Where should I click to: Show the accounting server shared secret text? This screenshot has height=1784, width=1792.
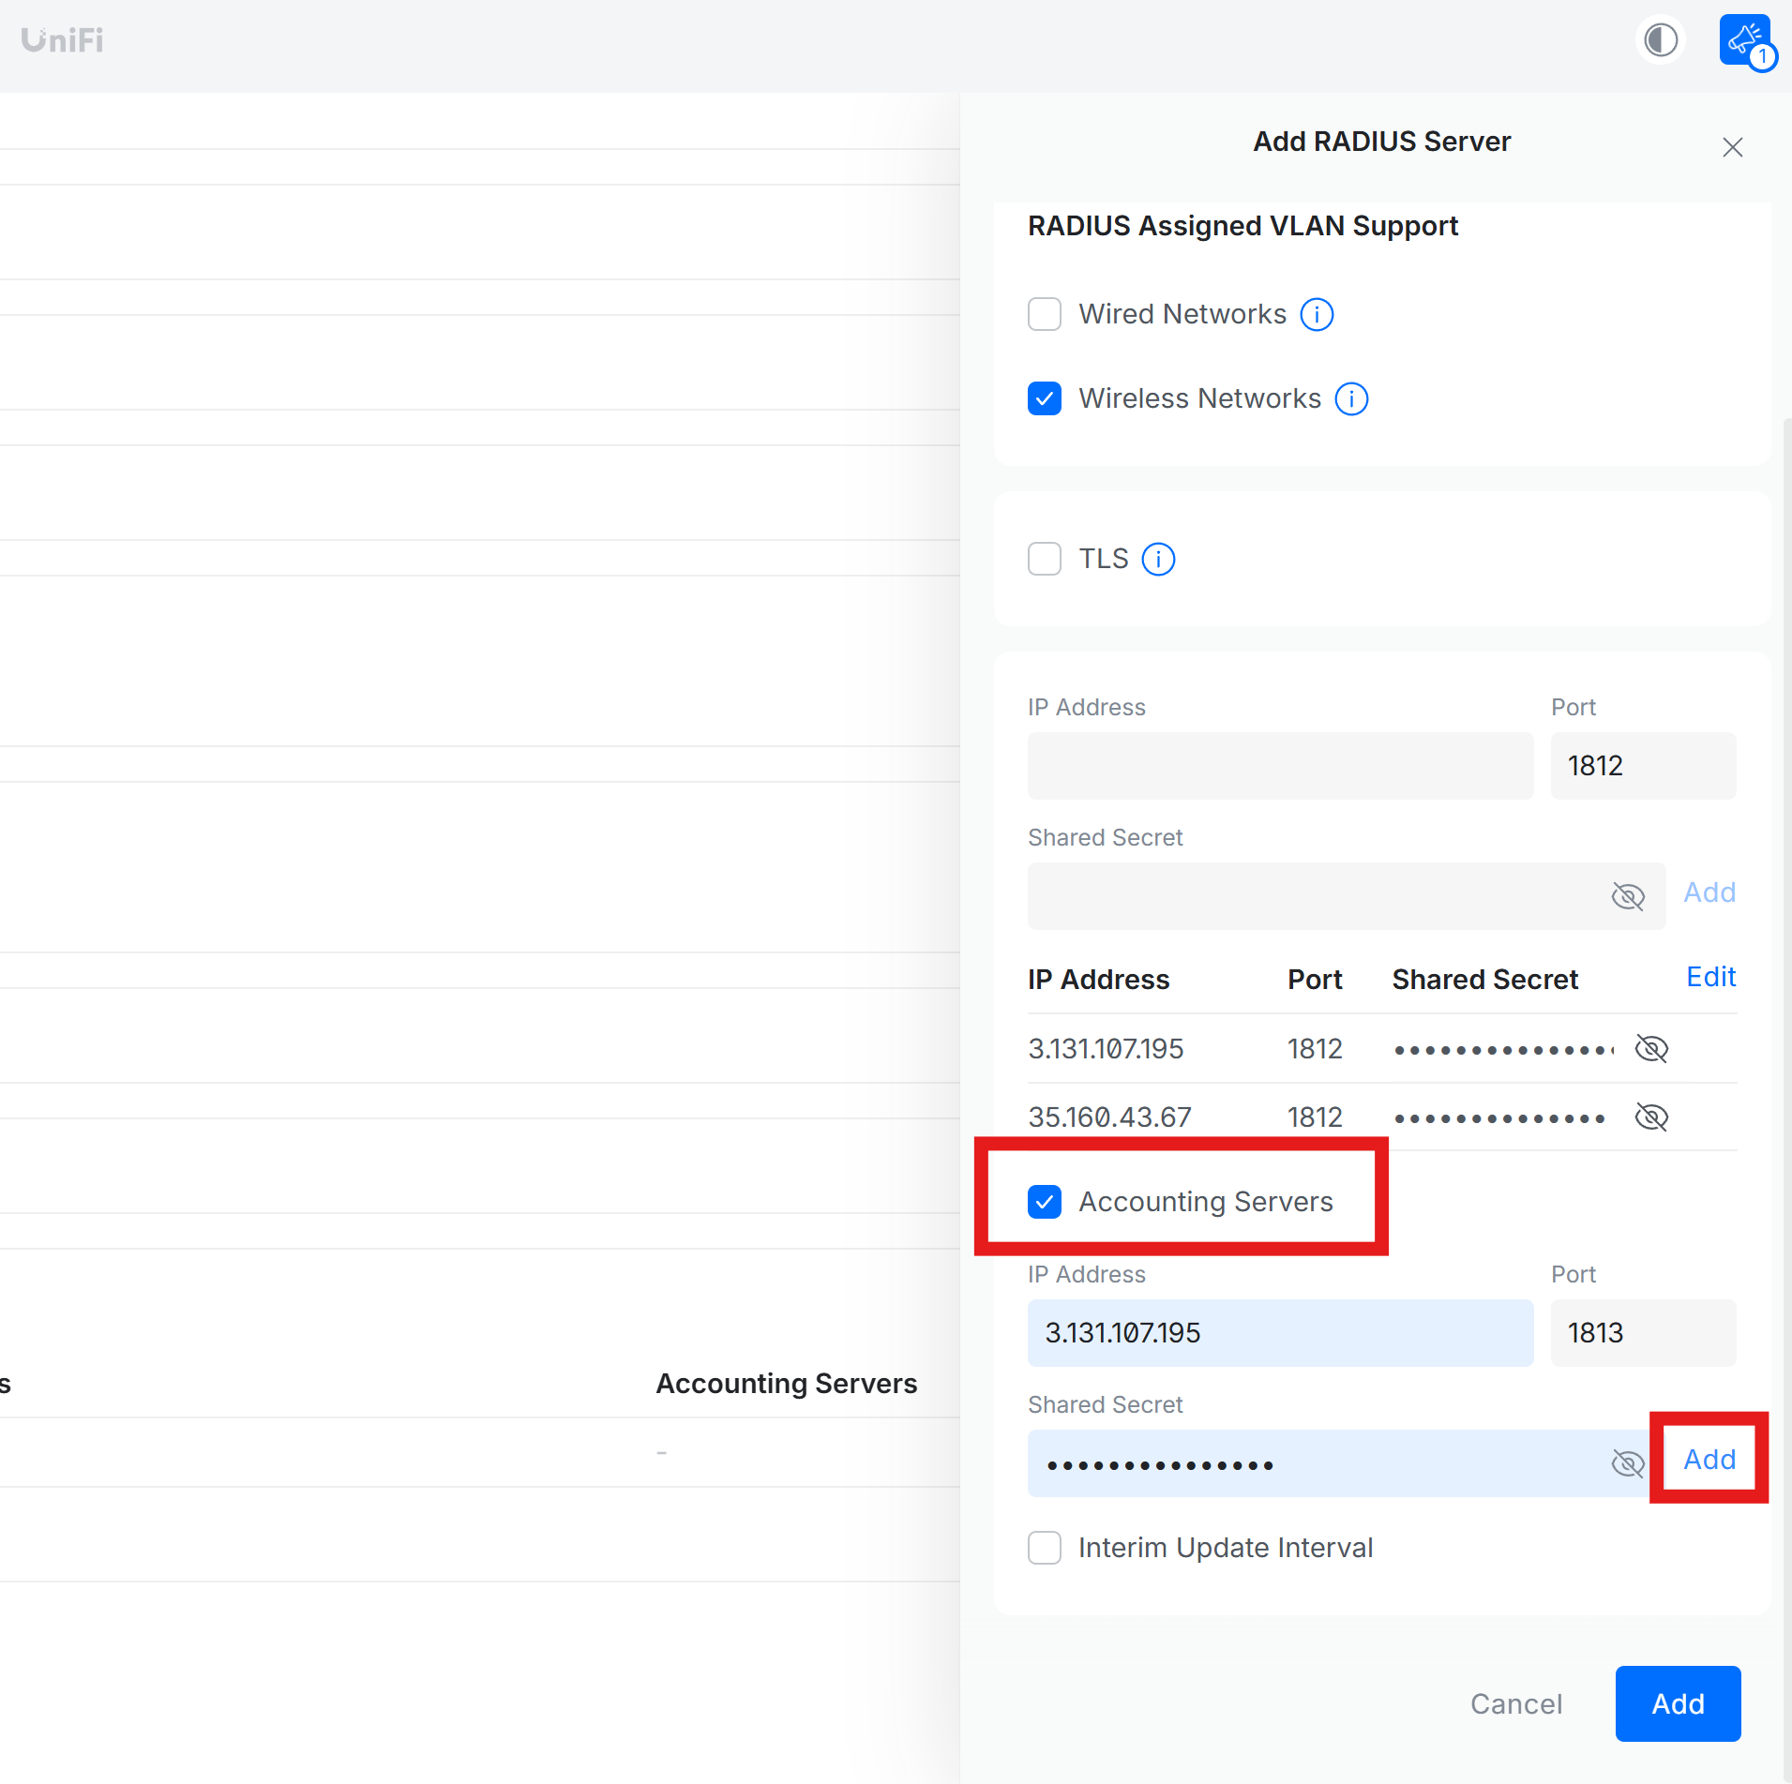pyautogui.click(x=1627, y=1462)
